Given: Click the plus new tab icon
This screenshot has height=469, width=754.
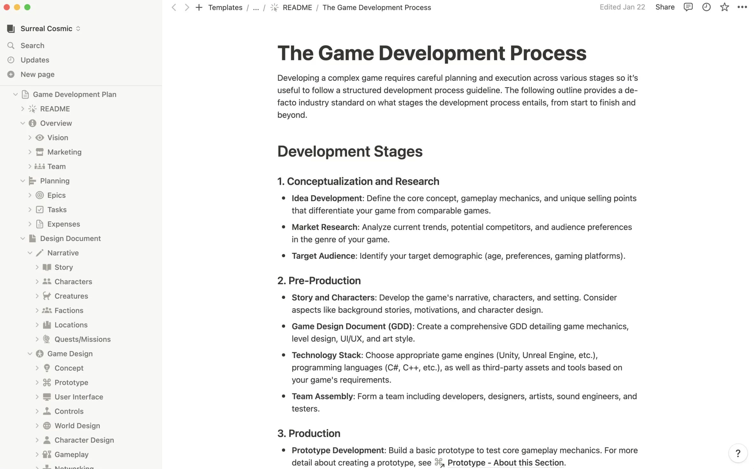Looking at the screenshot, I should click(199, 7).
